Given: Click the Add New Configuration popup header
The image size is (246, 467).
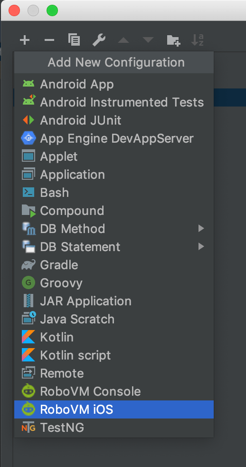Looking at the screenshot, I should 114,63.
